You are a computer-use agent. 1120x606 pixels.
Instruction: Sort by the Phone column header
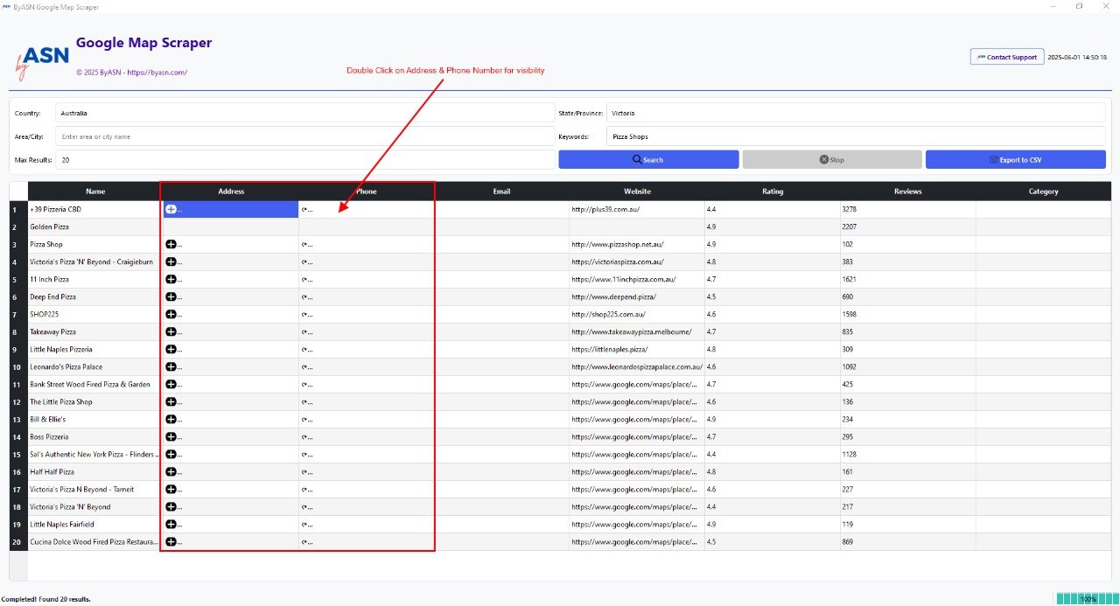pos(367,192)
